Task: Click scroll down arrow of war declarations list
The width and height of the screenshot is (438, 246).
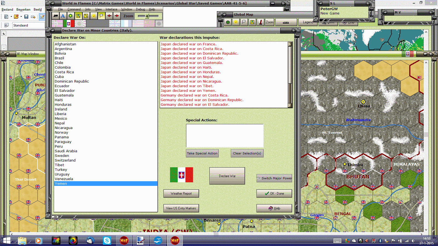Action: pyautogui.click(x=290, y=106)
